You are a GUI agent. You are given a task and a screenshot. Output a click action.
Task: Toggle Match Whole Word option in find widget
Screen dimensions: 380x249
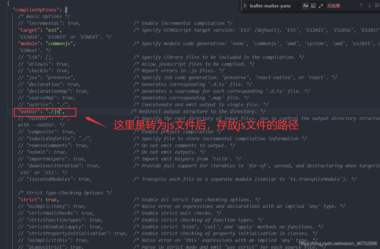pyautogui.click(x=313, y=6)
